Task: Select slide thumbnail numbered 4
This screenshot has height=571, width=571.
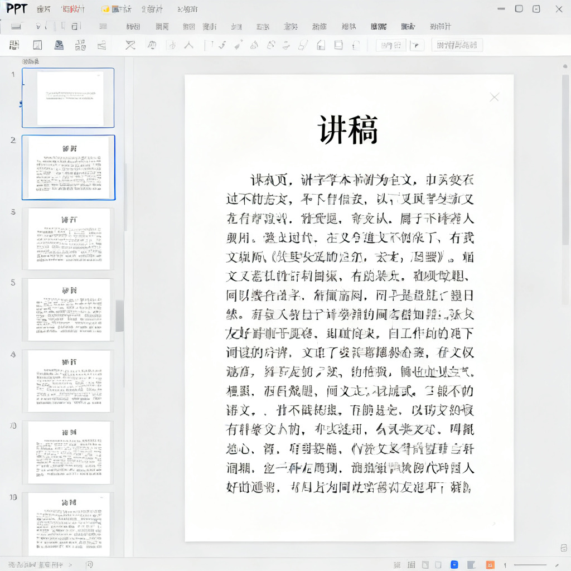Action: coord(68,381)
